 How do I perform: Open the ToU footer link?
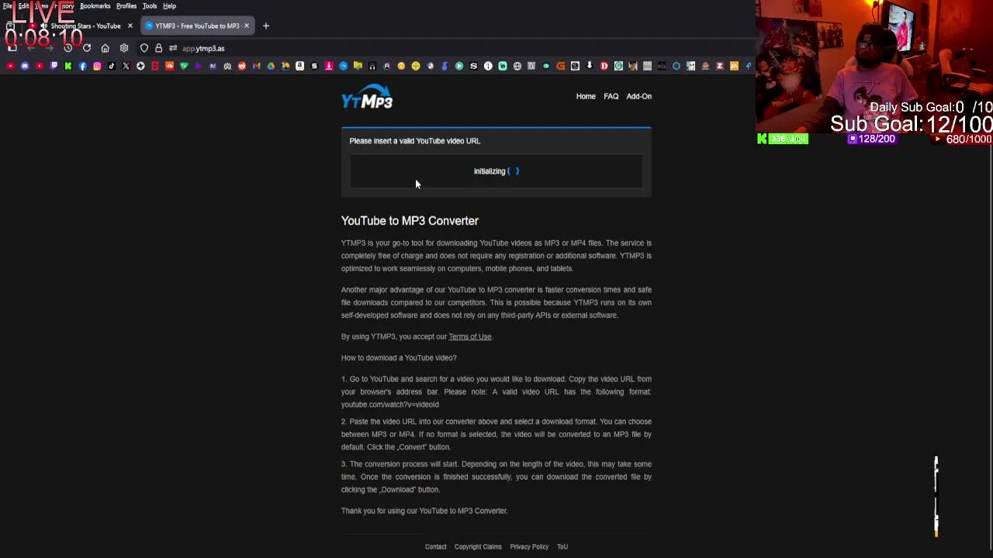click(x=562, y=546)
